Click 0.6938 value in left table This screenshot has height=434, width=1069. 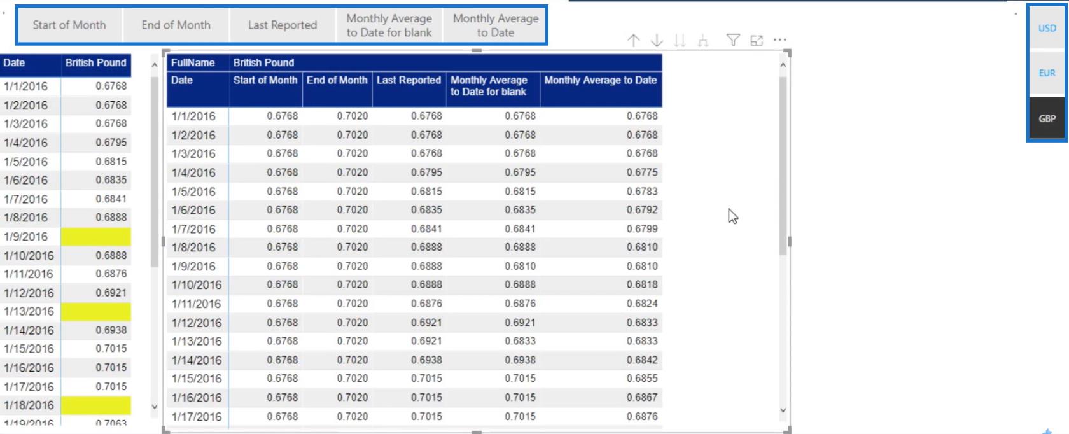tap(111, 330)
